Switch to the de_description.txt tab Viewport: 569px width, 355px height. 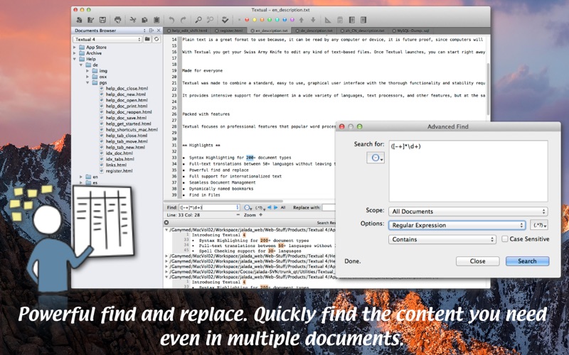tap(314, 31)
